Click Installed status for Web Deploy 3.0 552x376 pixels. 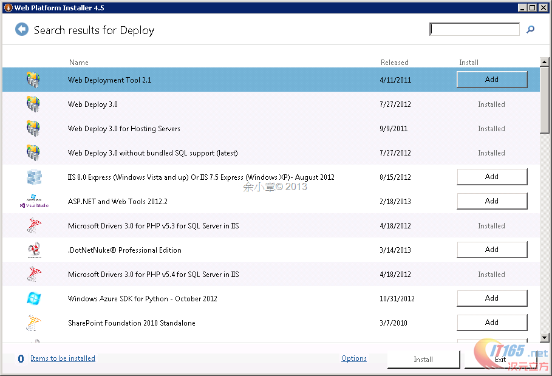point(491,104)
